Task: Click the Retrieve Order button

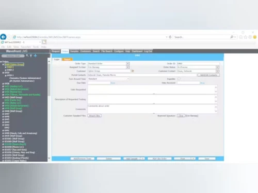Action: coord(13,56)
